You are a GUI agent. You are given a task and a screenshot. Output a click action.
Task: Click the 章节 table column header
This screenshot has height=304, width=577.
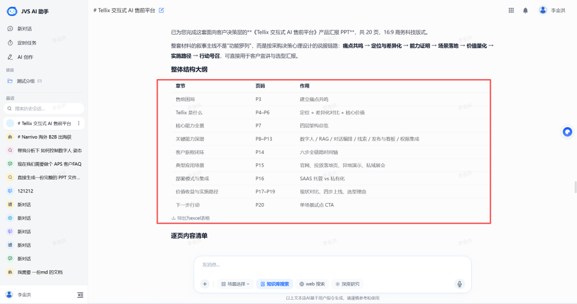click(181, 86)
